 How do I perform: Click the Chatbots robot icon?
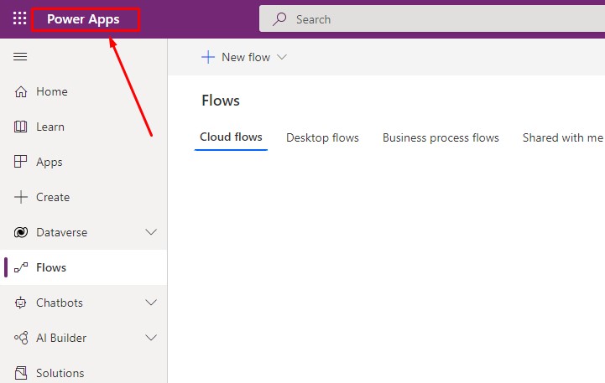click(x=21, y=303)
